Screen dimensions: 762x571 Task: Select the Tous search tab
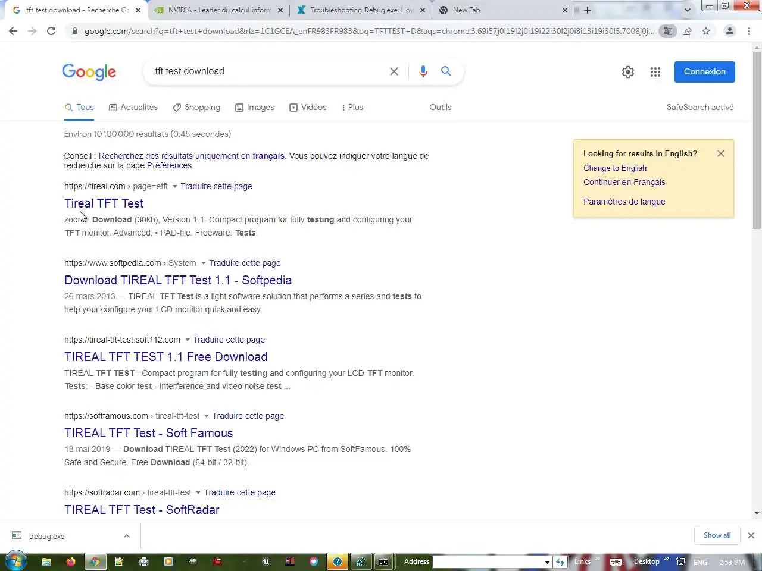click(79, 108)
